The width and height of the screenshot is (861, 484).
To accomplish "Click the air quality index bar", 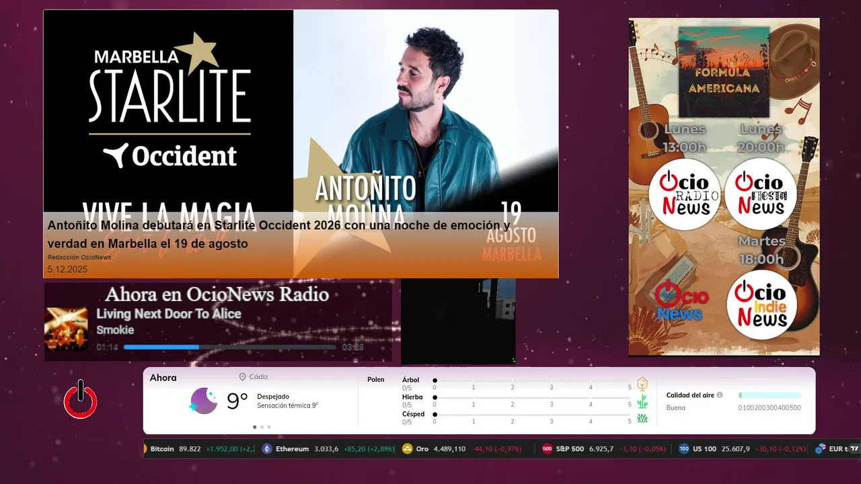I will click(770, 395).
